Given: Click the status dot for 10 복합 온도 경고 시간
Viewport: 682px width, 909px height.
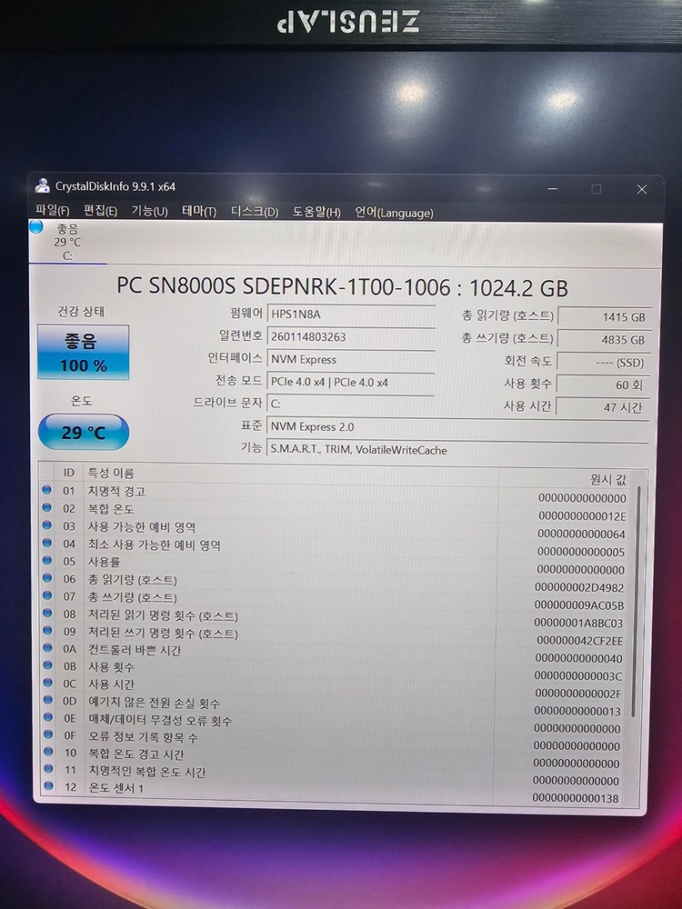Looking at the screenshot, I should pos(48,752).
